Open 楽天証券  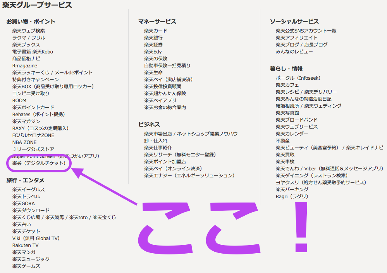153,45
